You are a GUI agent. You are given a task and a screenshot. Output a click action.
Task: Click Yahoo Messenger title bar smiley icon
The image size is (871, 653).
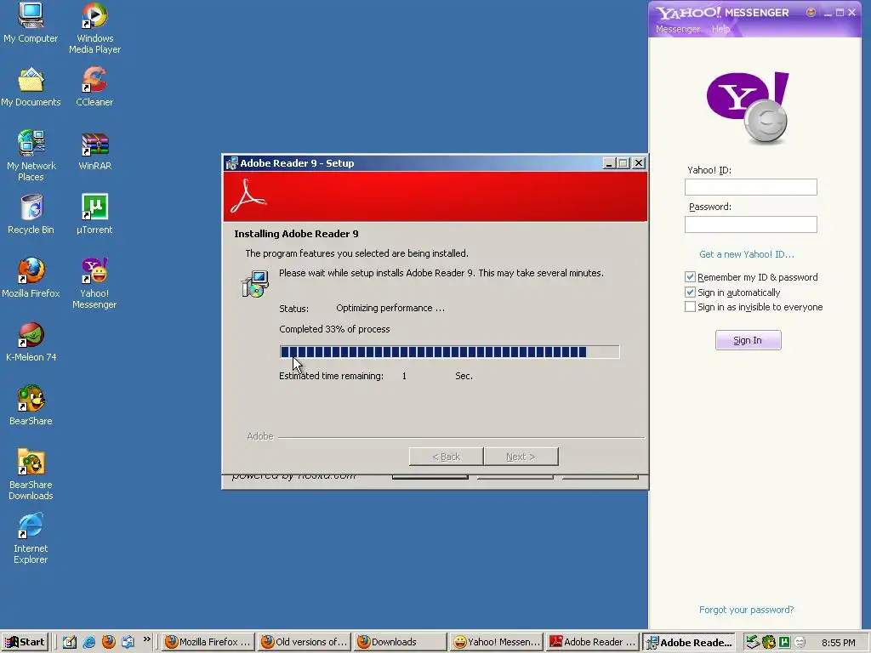tap(811, 12)
